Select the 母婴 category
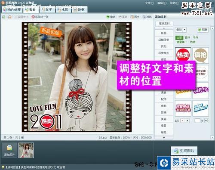The height and width of the screenshot is (170, 215). (164, 126)
